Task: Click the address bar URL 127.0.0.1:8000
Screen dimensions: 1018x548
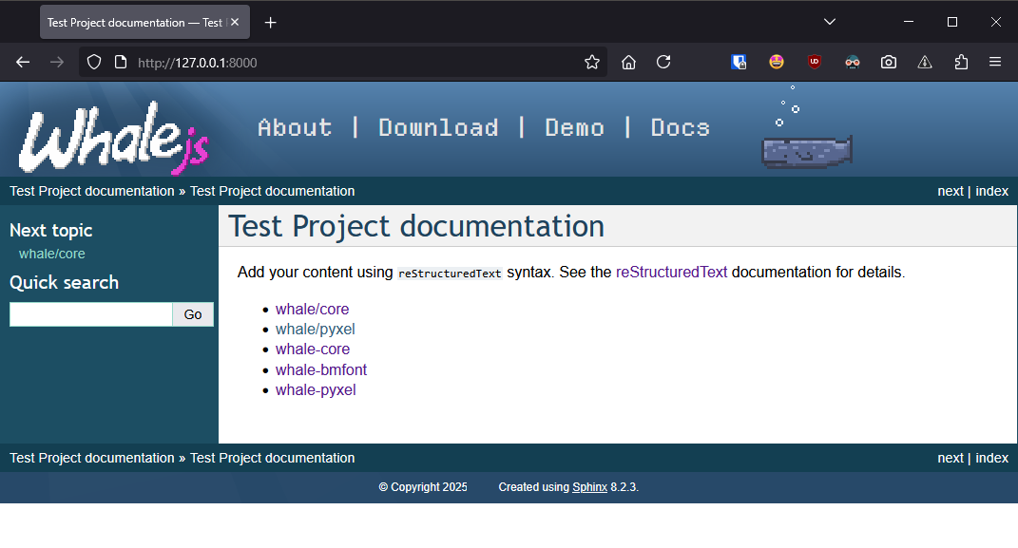Action: click(198, 63)
